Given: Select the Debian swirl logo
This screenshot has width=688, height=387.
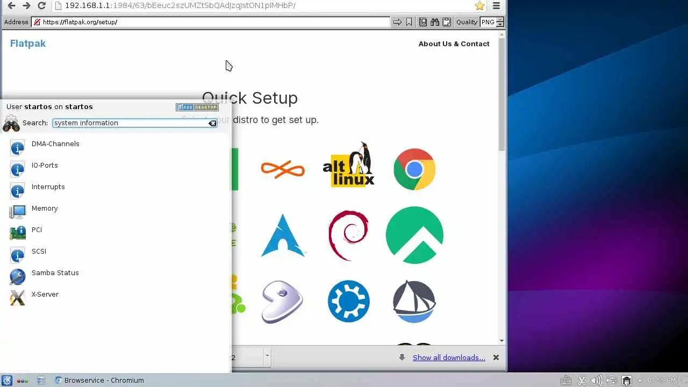Looking at the screenshot, I should coord(348,235).
